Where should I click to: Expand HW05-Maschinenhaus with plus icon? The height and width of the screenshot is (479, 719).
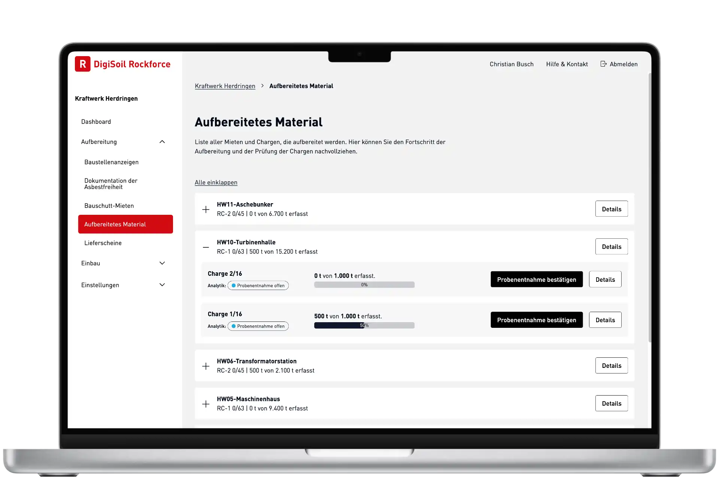click(206, 404)
